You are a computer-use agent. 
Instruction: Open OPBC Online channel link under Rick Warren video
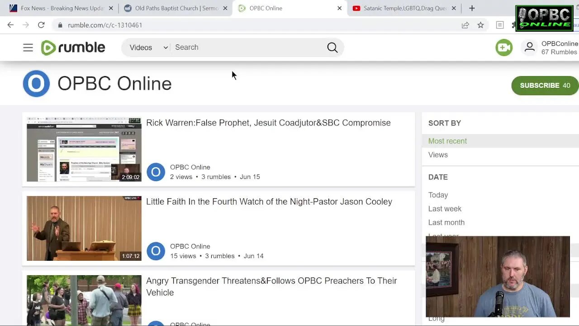coord(190,167)
